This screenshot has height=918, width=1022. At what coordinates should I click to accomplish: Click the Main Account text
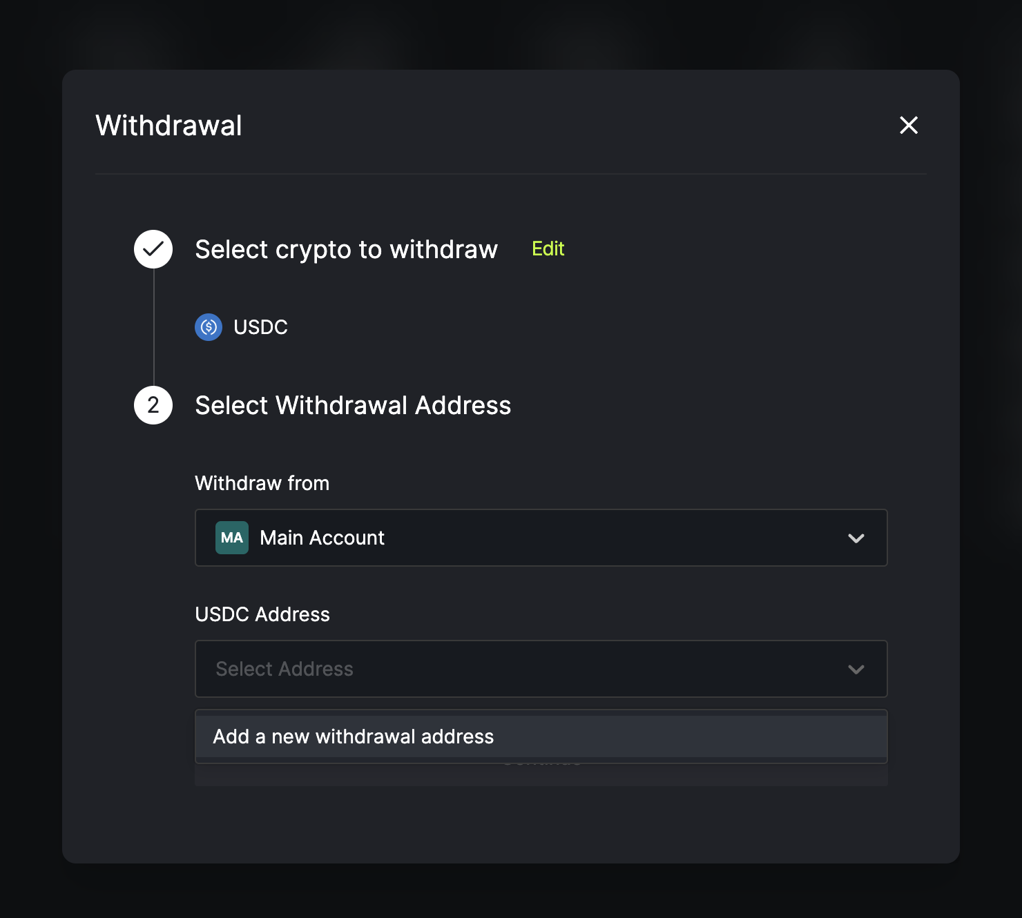pyautogui.click(x=322, y=538)
